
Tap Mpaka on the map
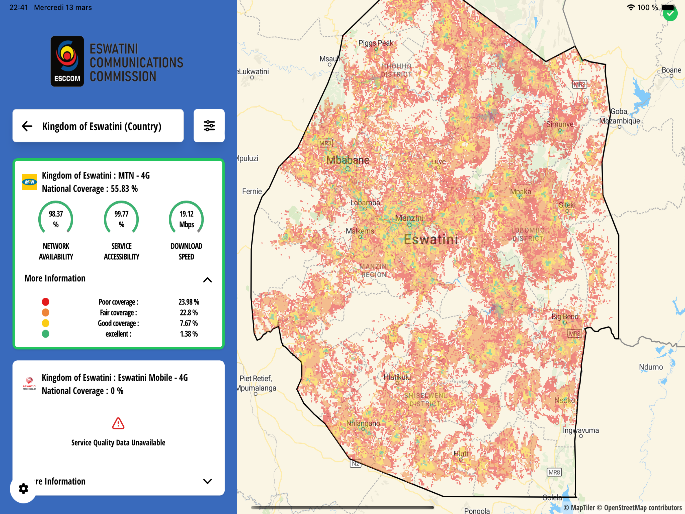click(x=521, y=192)
